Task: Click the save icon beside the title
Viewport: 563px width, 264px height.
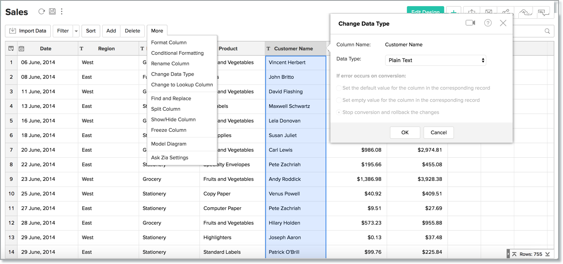Action: coord(52,11)
